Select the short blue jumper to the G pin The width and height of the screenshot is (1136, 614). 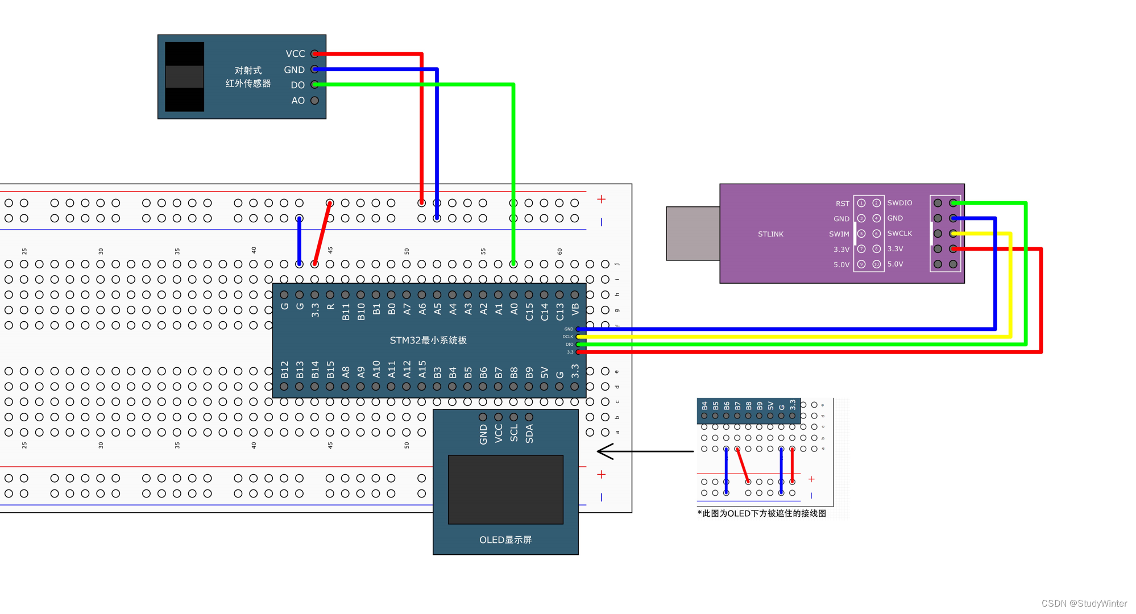point(299,241)
